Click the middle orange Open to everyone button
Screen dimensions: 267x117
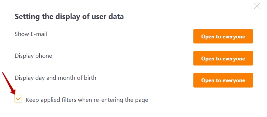click(x=223, y=58)
